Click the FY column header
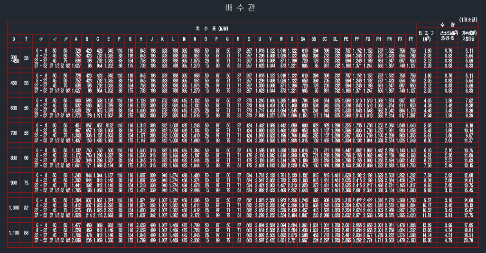 coord(411,38)
